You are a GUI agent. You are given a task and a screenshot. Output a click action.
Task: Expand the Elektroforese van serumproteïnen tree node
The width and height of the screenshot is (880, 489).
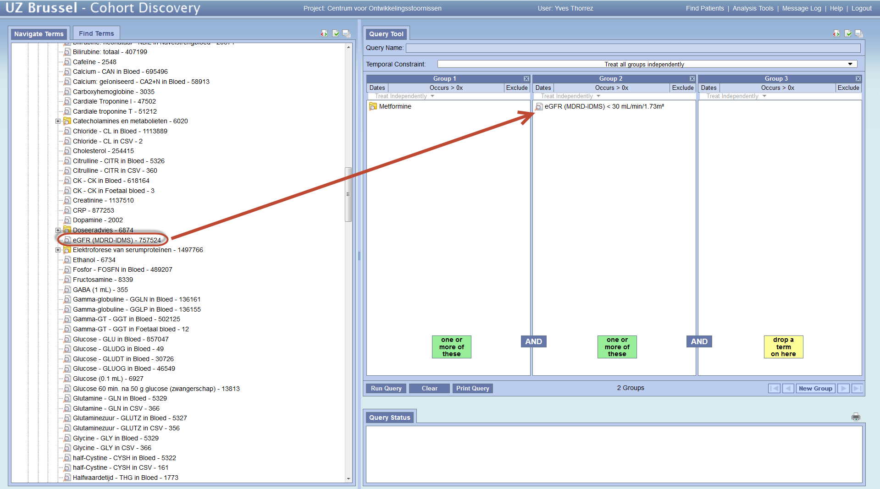tap(58, 250)
